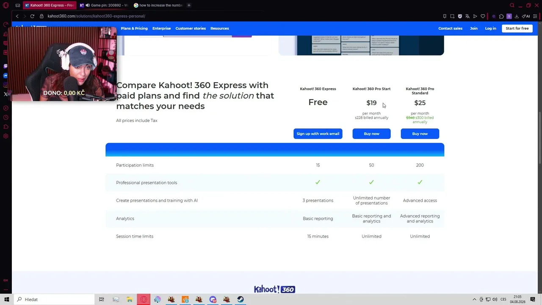Open the purple S profile icon
The image size is (542, 305).
point(509,16)
